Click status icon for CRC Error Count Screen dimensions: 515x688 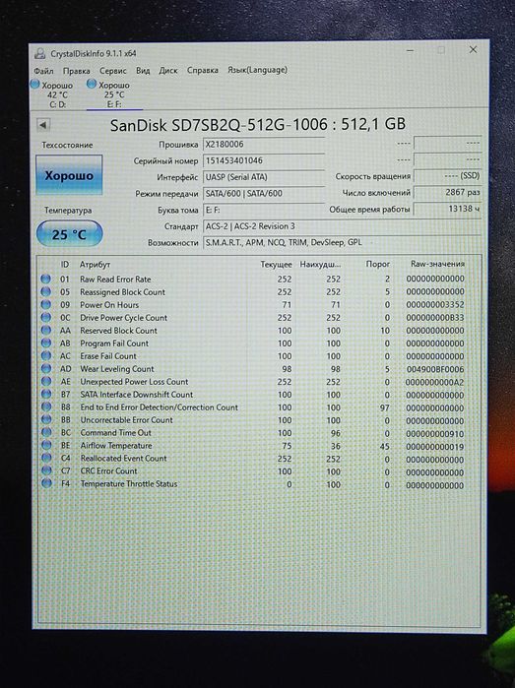pyautogui.click(x=45, y=470)
